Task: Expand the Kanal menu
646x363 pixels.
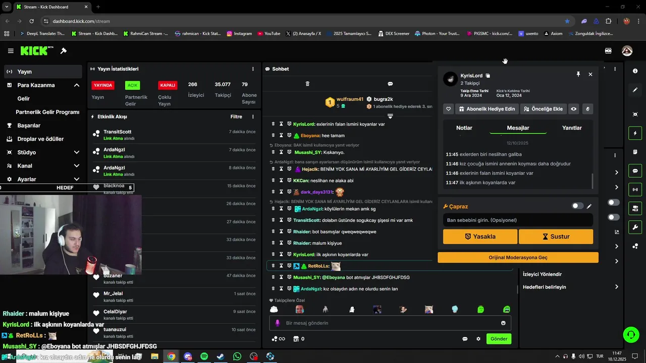Action: tap(77, 166)
